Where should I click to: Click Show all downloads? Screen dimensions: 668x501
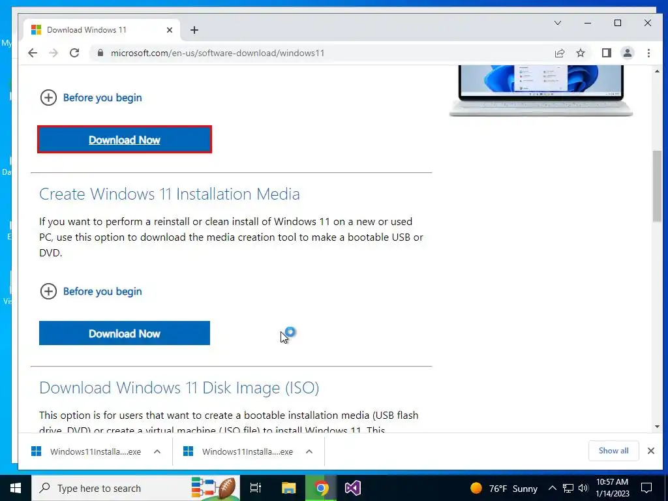tap(613, 451)
